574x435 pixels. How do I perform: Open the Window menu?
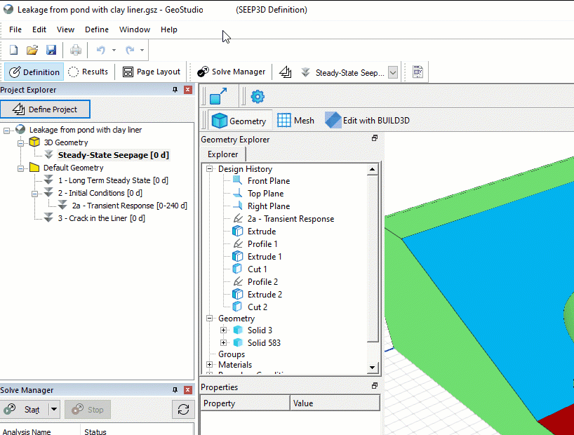coord(135,29)
